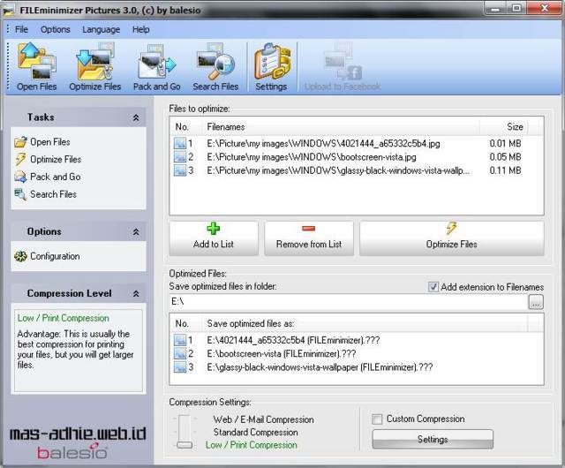The width and height of the screenshot is (565, 468).
Task: Collapse the Compression Level panel
Action: (136, 293)
